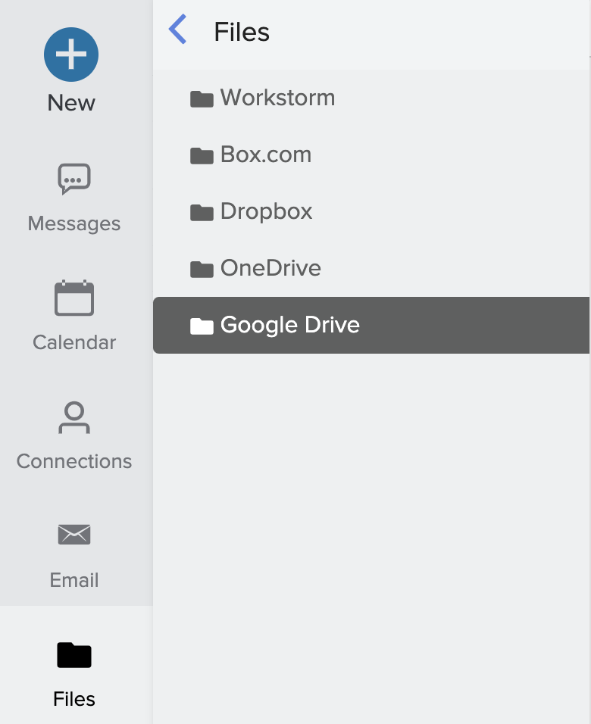The width and height of the screenshot is (591, 724).
Task: Click the Files panel header title
Action: tap(242, 32)
